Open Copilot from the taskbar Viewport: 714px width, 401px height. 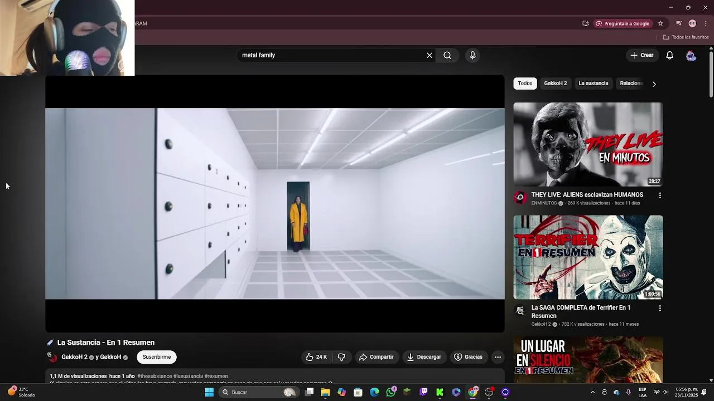click(x=341, y=392)
